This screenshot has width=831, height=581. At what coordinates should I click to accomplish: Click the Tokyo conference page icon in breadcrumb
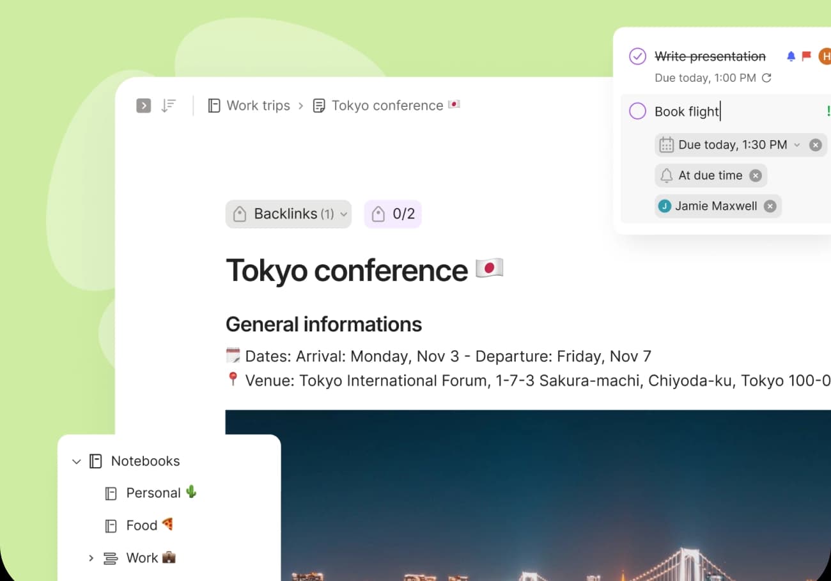click(318, 105)
